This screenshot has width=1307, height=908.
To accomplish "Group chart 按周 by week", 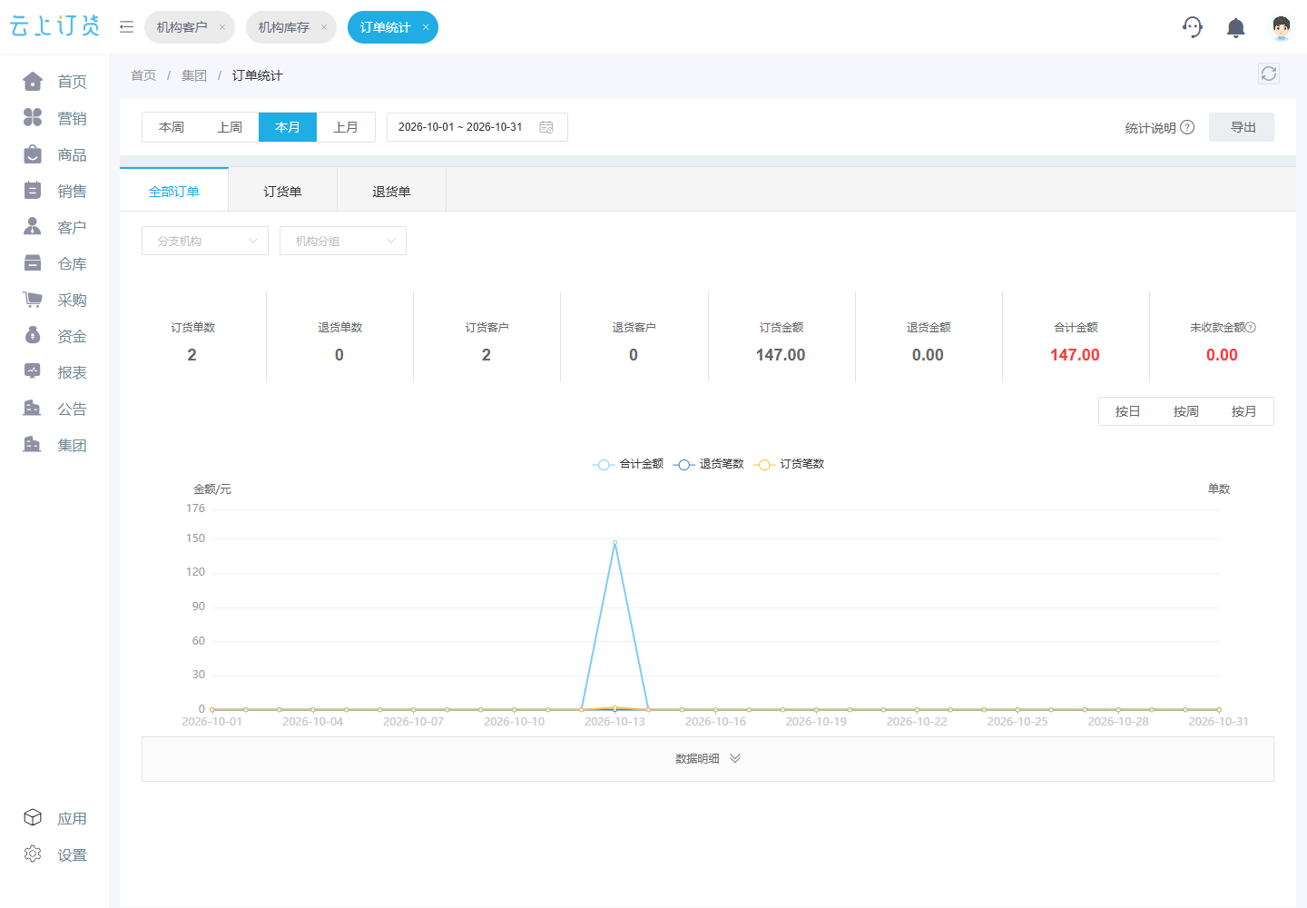I will click(1185, 411).
